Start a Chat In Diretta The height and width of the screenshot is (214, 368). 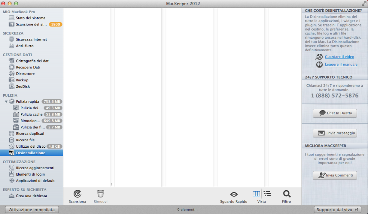335,113
